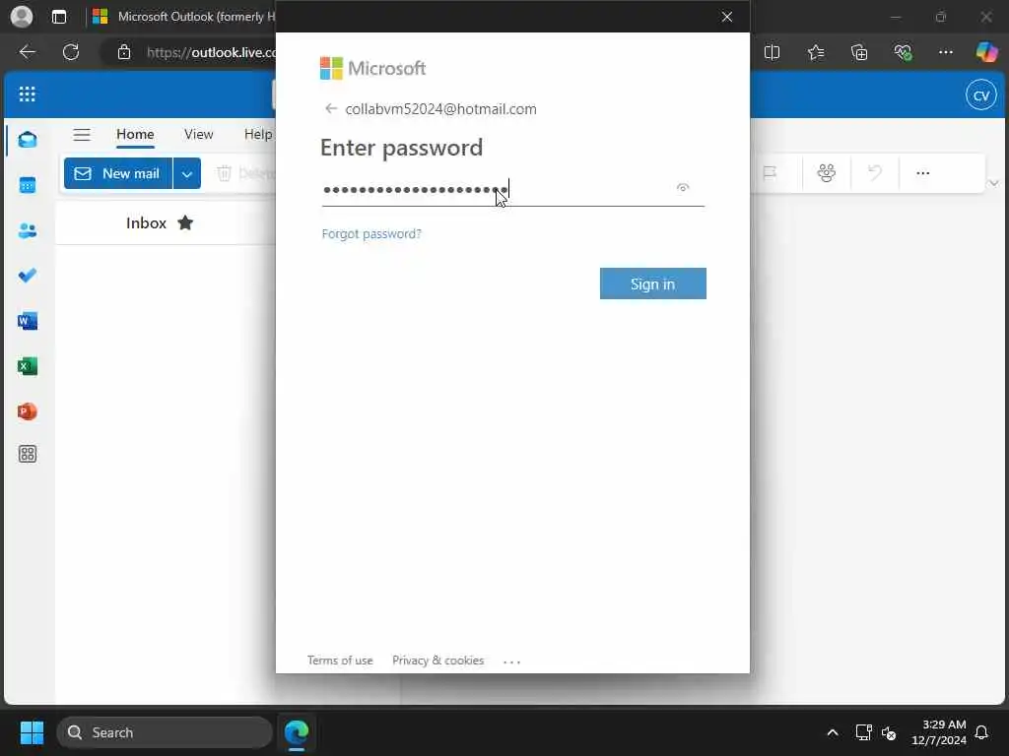This screenshot has width=1009, height=756.
Task: Click the New mail button
Action: point(118,173)
